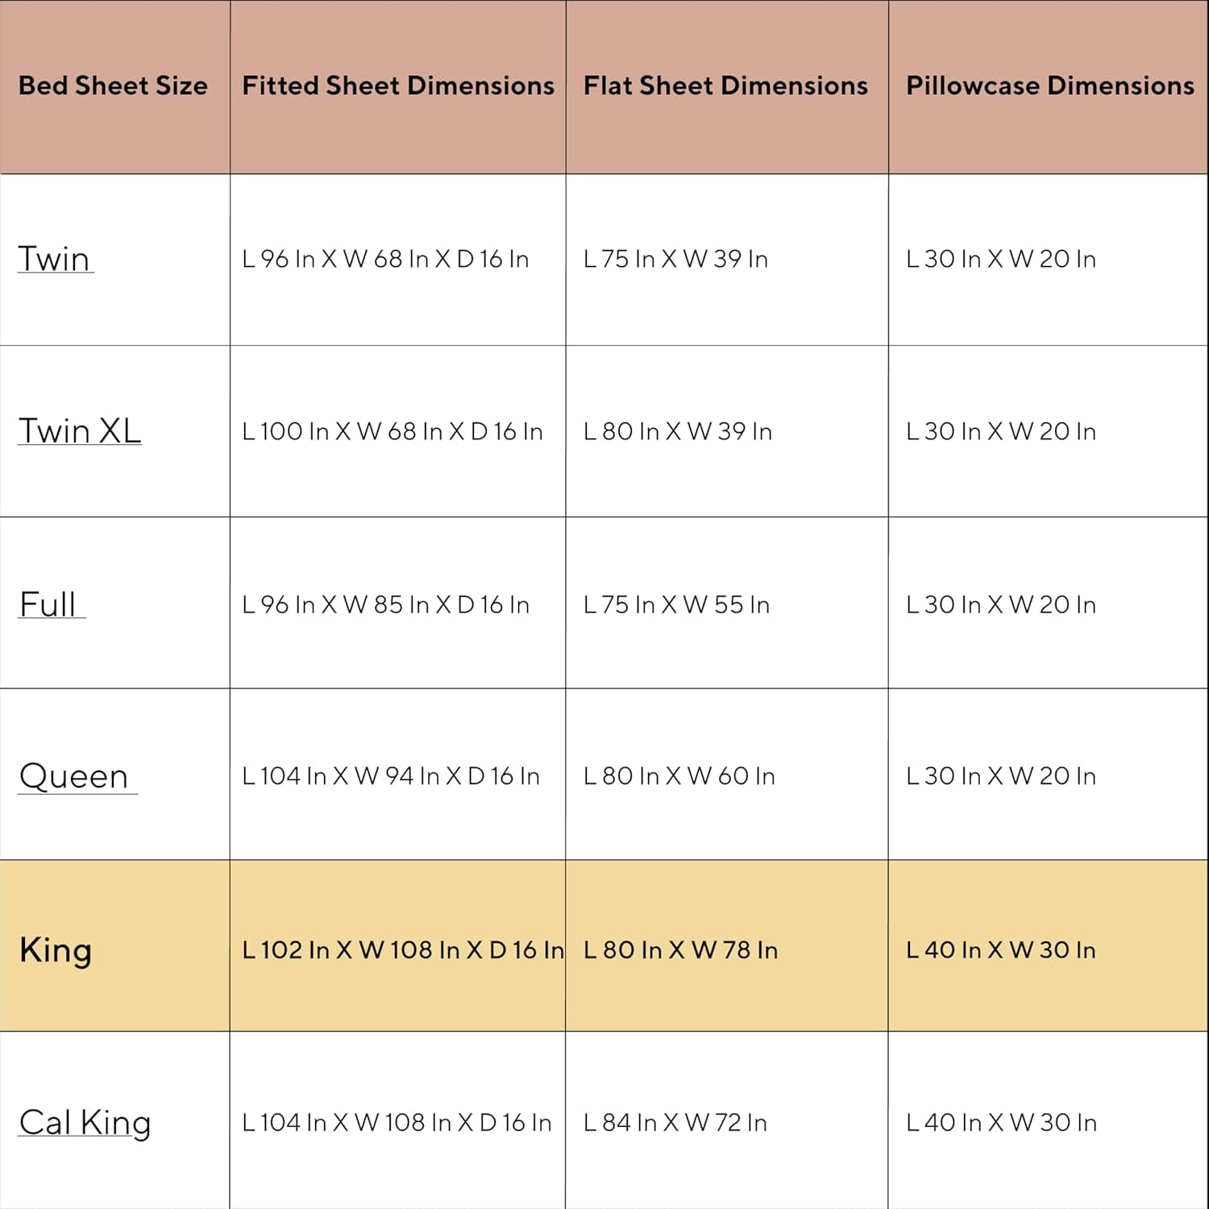Click Queen flat sheet L 80 x W 60

click(679, 776)
